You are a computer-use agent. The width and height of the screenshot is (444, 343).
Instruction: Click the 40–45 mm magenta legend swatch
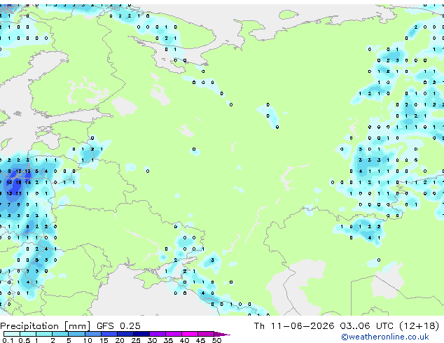coord(190,334)
